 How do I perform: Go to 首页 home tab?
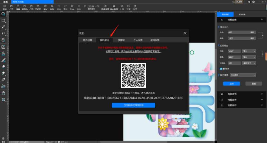click(x=5, y=2)
